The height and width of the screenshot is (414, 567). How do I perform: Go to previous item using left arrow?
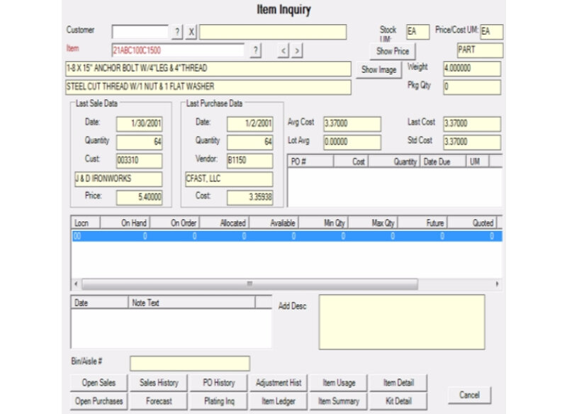pos(283,50)
